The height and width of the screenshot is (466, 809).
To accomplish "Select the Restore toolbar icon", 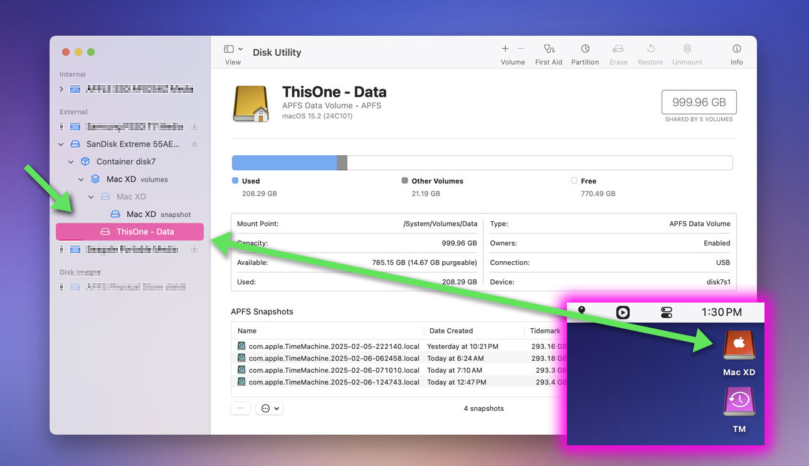I will (650, 49).
